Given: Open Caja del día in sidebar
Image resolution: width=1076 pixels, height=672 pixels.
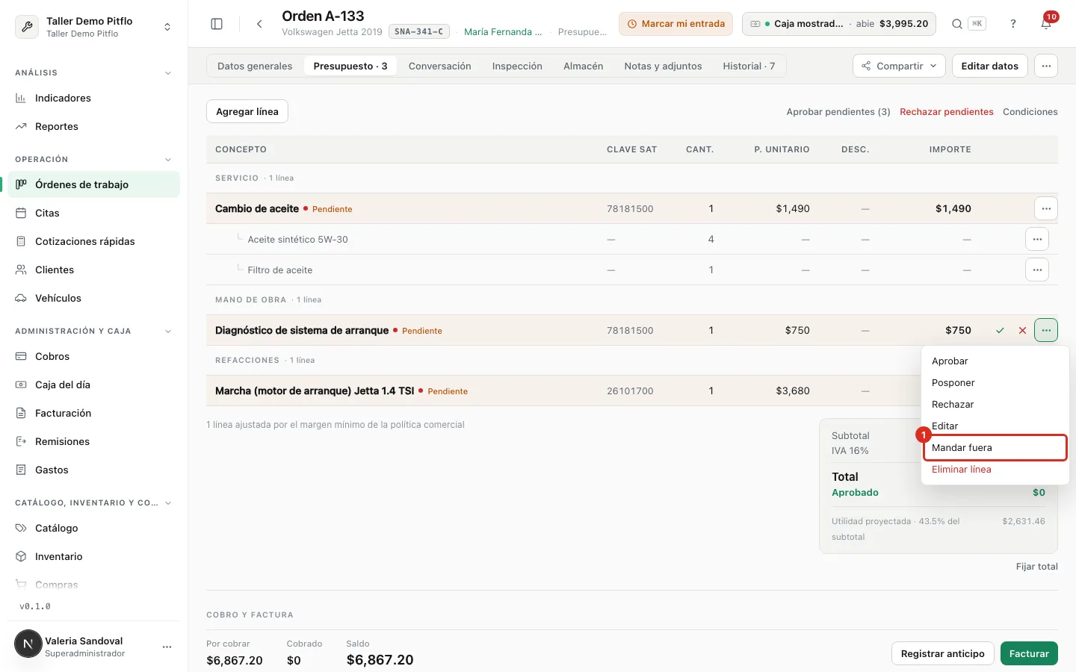Looking at the screenshot, I should [x=93, y=385].
